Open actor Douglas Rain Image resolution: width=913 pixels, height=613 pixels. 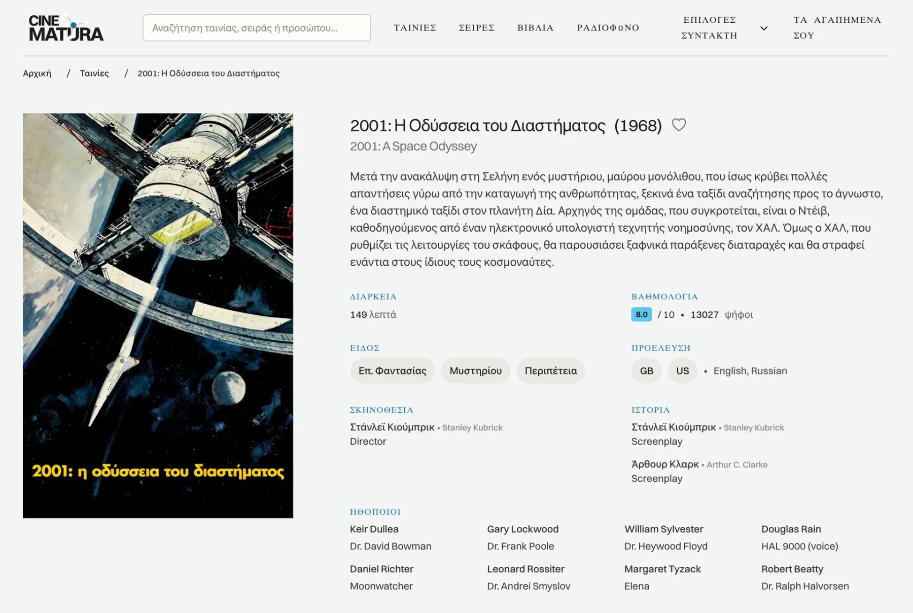[x=791, y=529]
